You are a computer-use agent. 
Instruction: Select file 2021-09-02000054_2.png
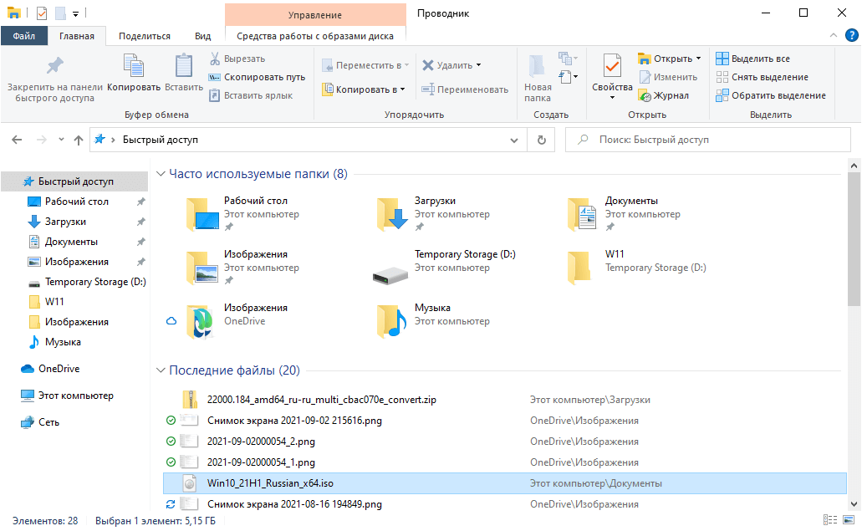point(505,442)
